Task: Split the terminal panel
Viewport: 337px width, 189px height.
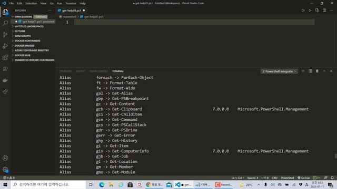Action: [310, 71]
